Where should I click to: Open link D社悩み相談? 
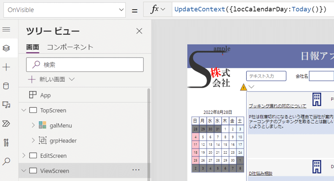tap(261, 174)
